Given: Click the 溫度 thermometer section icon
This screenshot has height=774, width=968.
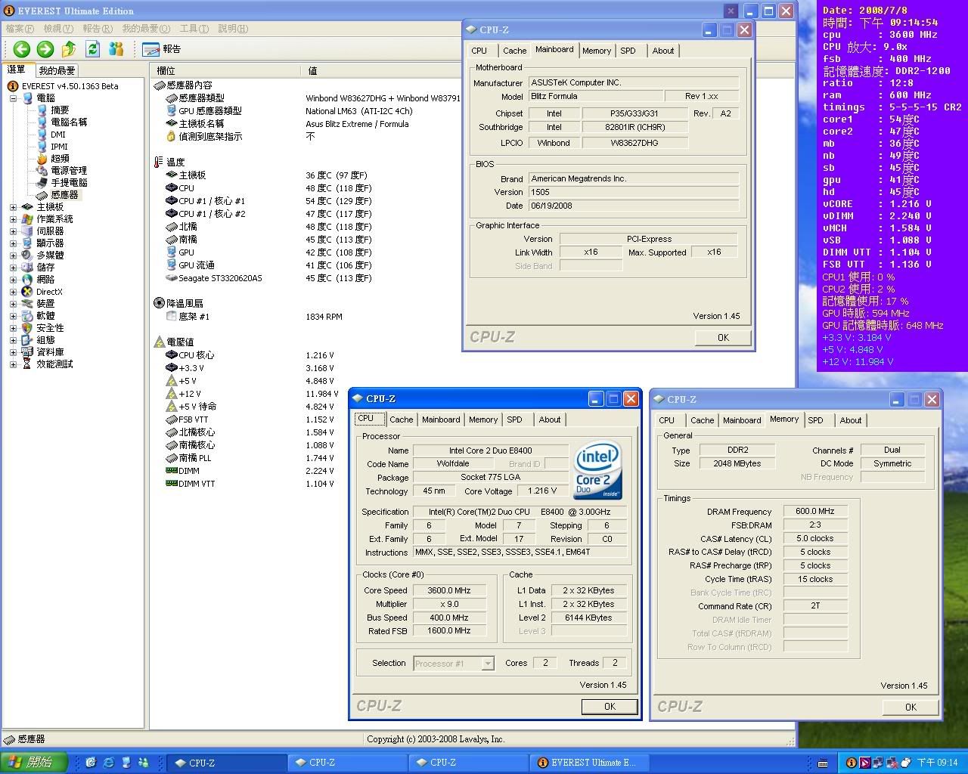Looking at the screenshot, I should coord(159,162).
